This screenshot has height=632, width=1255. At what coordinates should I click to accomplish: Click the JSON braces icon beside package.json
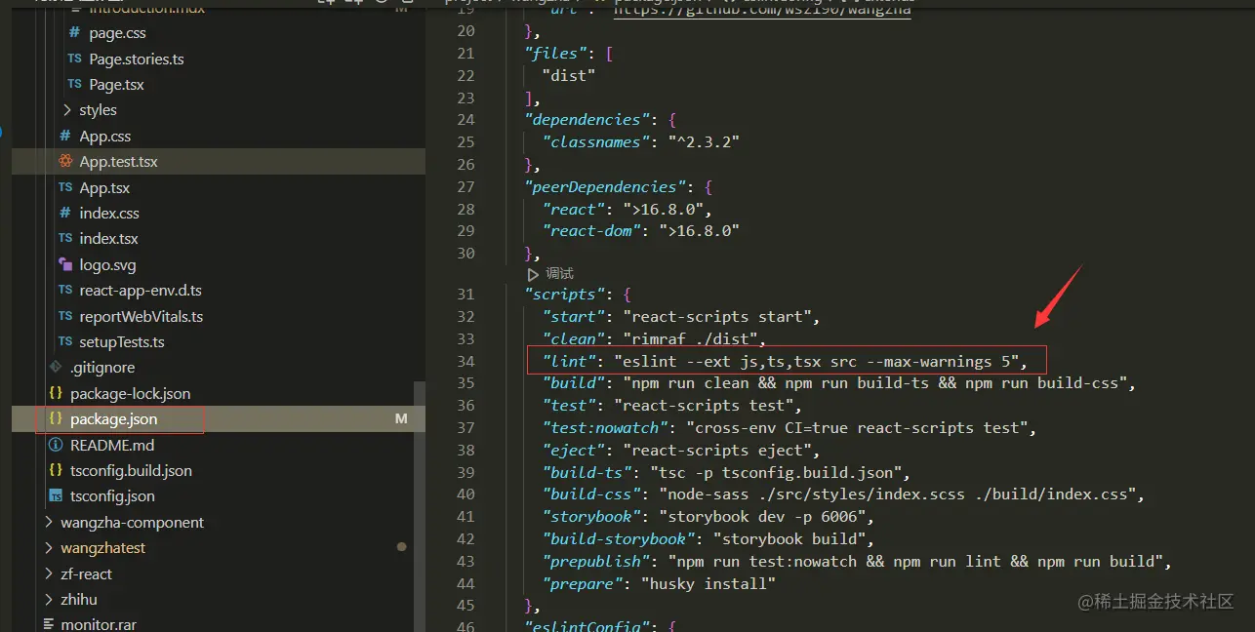pyautogui.click(x=56, y=418)
